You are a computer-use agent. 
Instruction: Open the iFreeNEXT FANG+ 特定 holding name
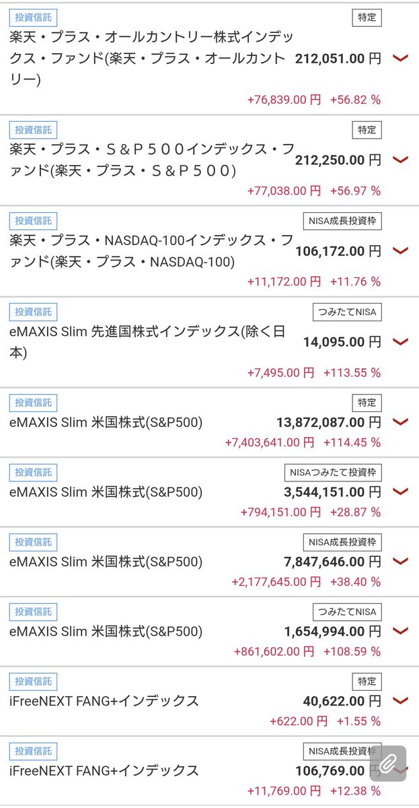104,701
